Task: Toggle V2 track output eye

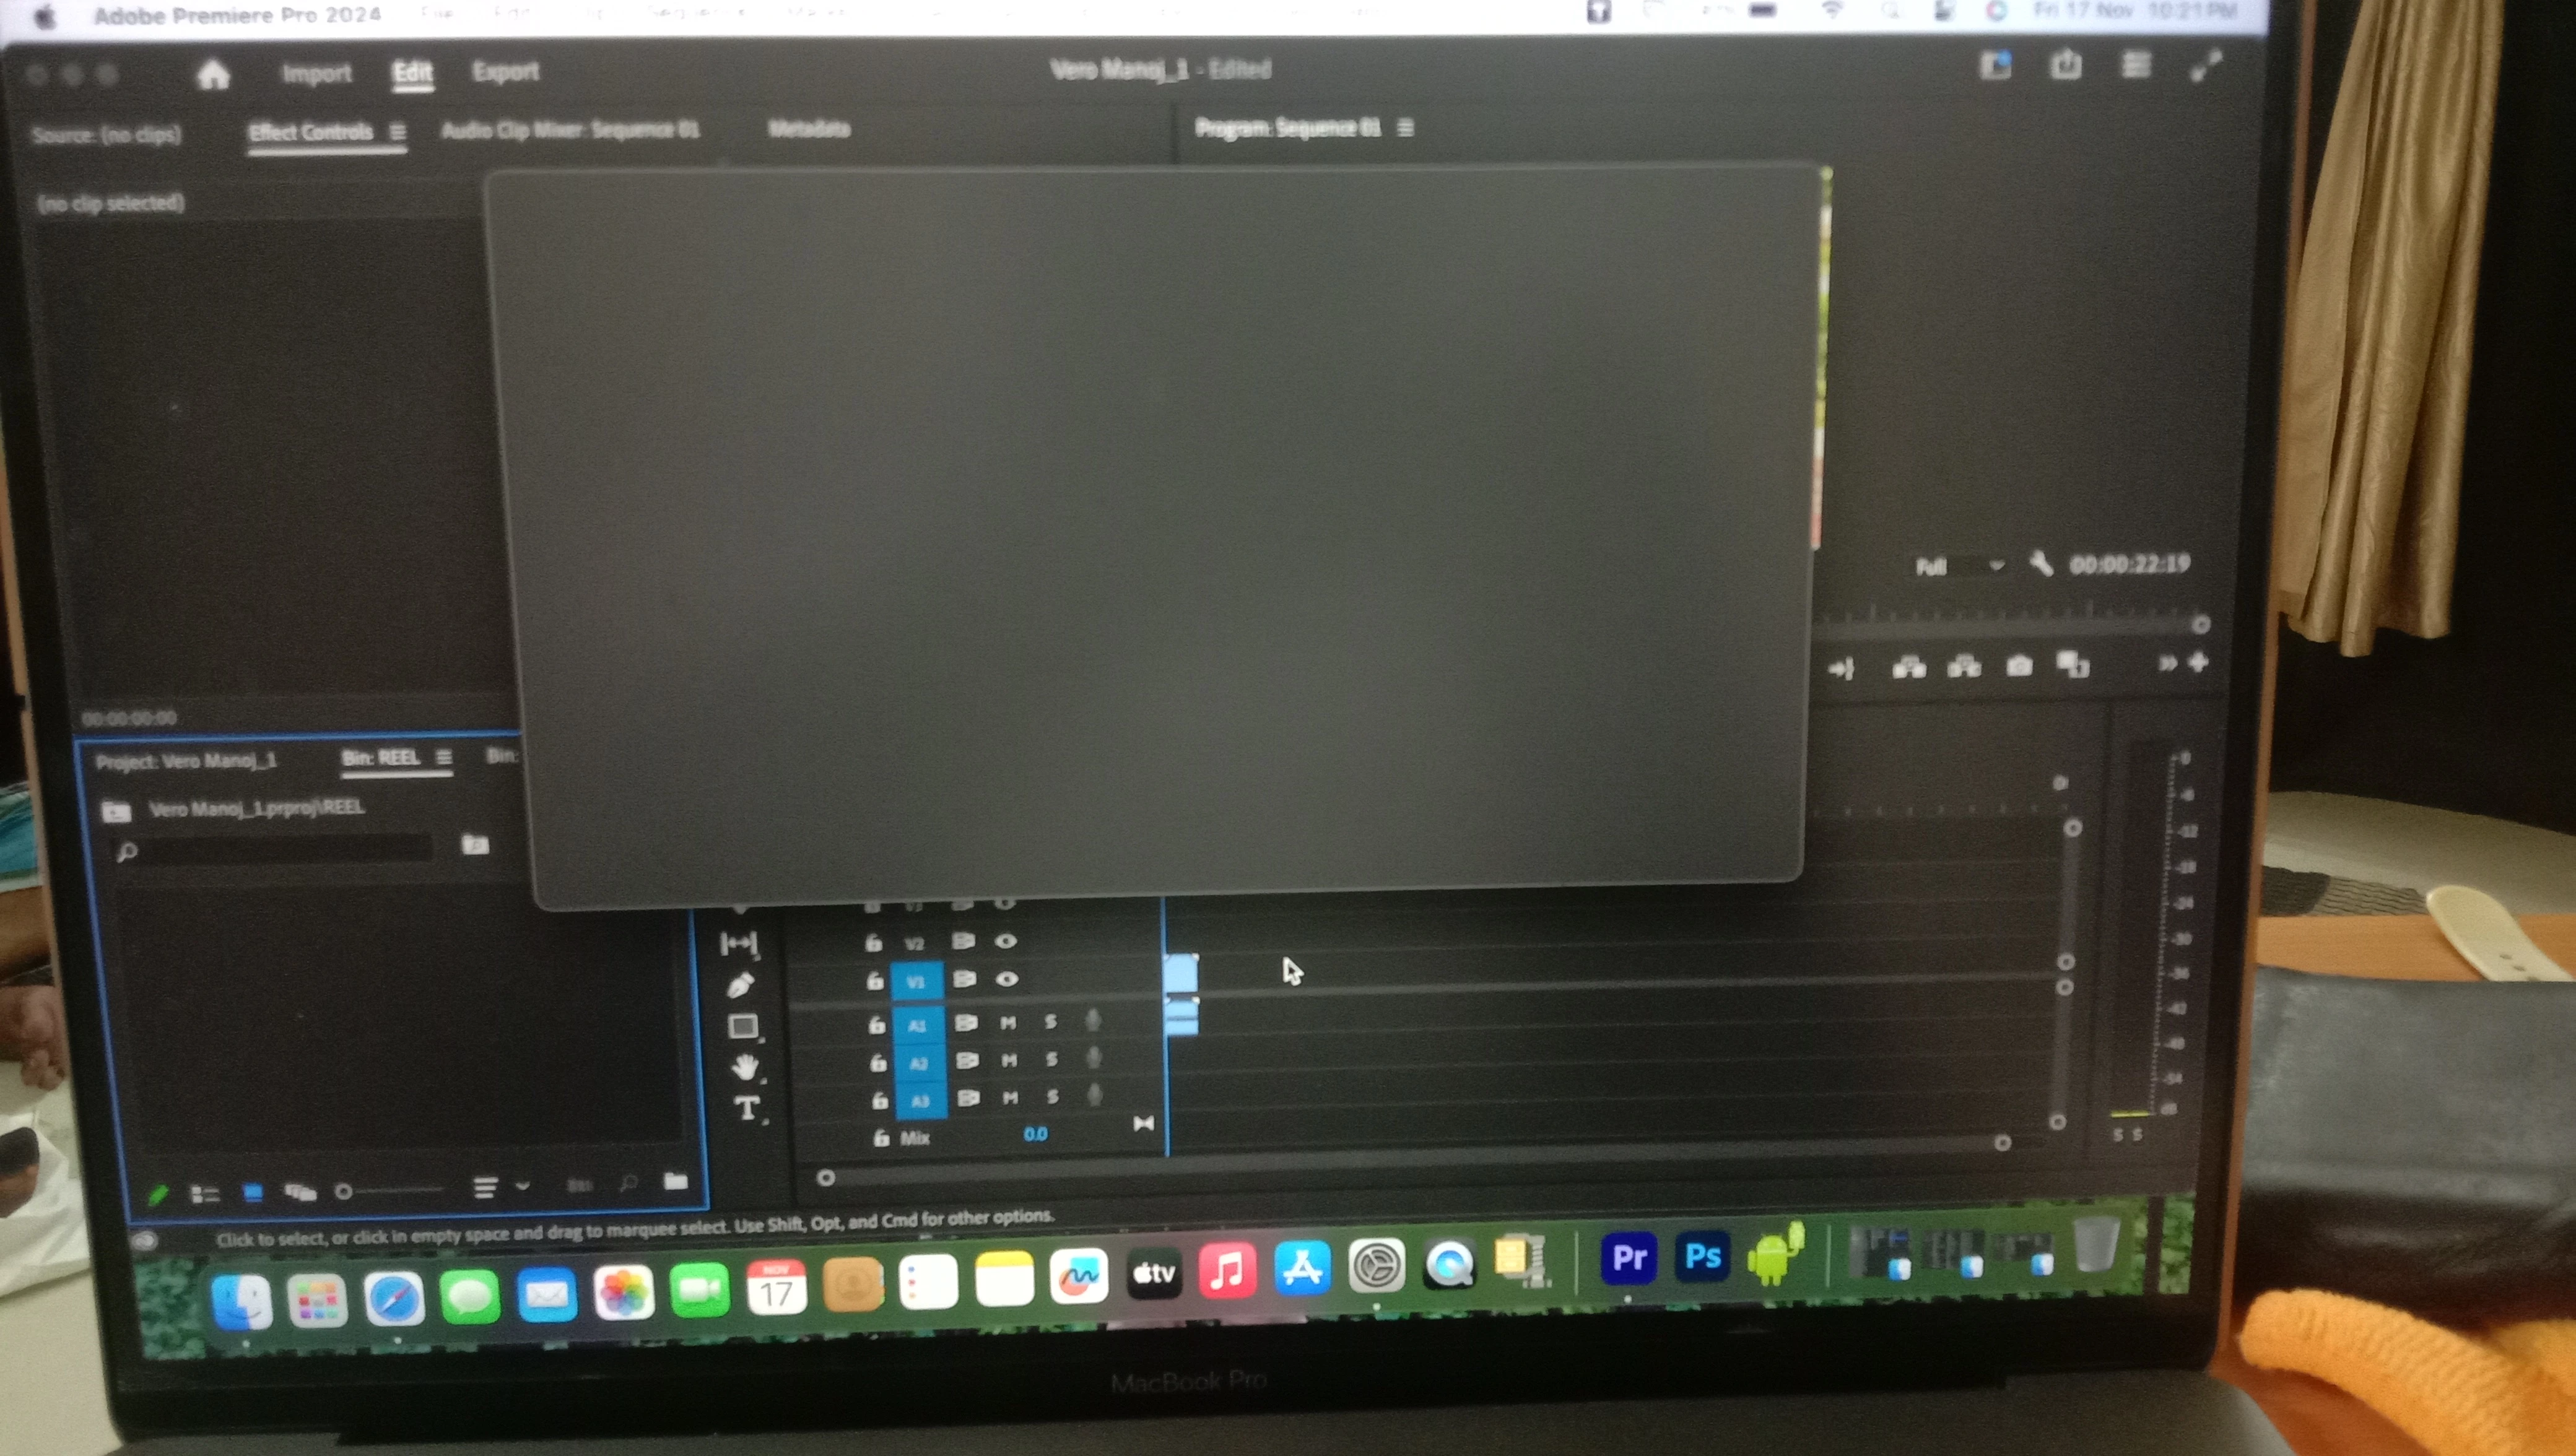Action: click(1006, 941)
